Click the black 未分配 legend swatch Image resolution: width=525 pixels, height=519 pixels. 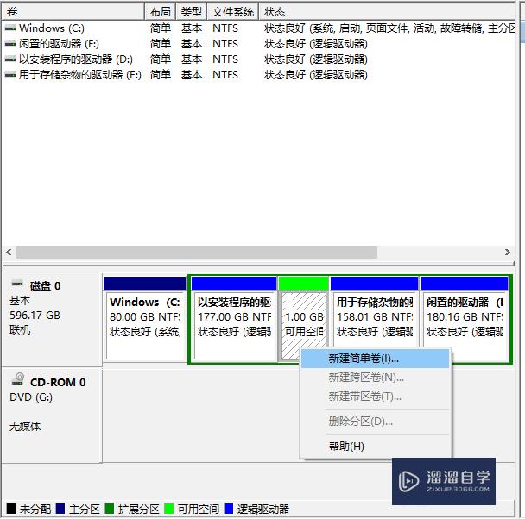coord(10,509)
